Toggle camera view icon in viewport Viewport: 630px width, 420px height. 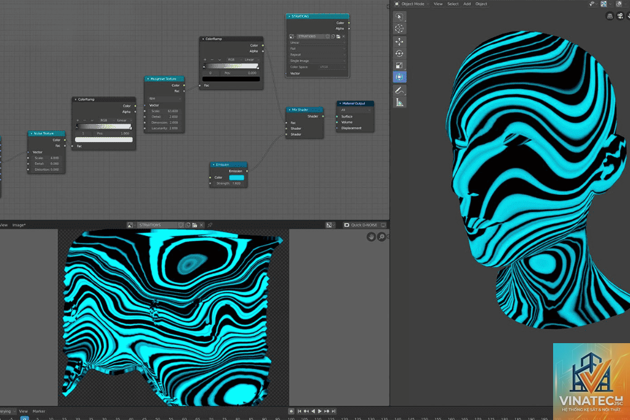[620, 16]
